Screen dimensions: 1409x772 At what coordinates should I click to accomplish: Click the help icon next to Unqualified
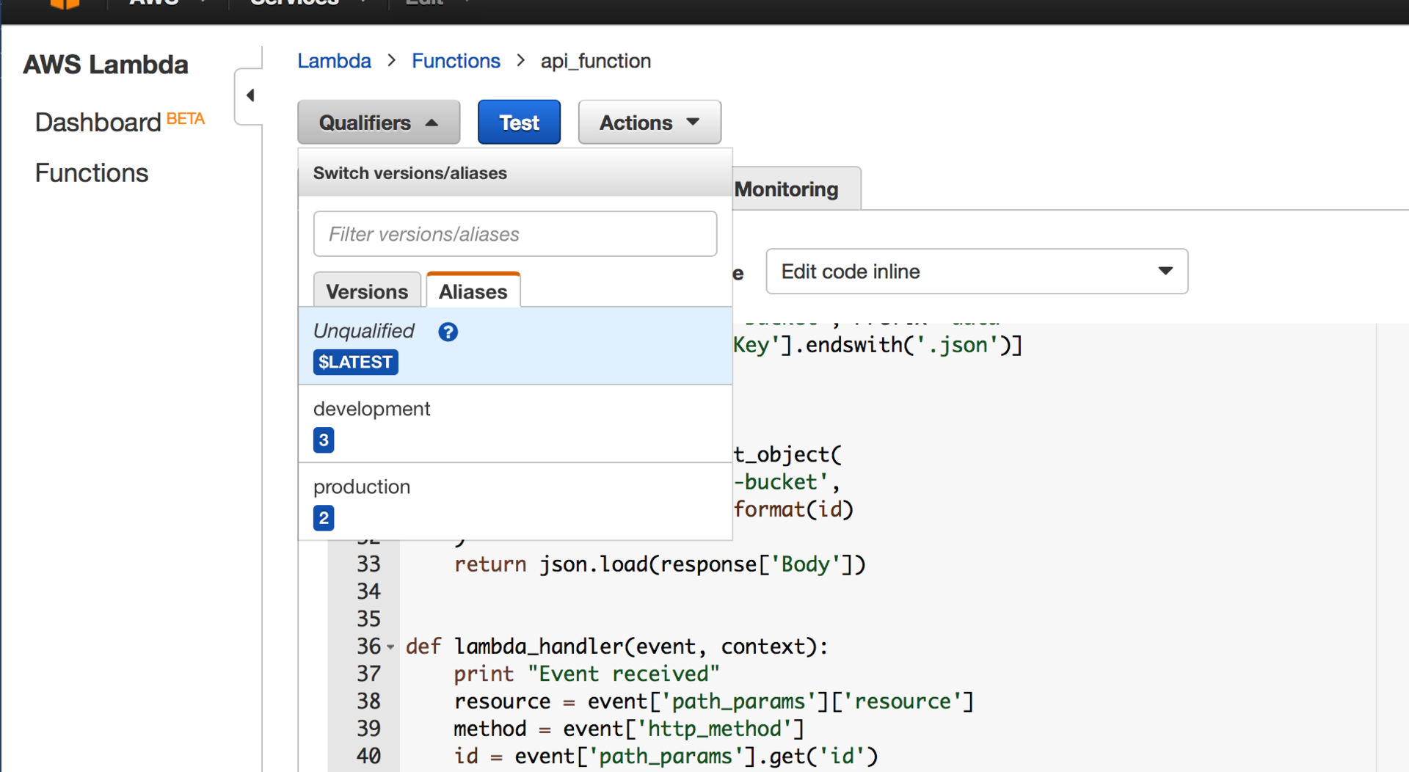coord(448,332)
